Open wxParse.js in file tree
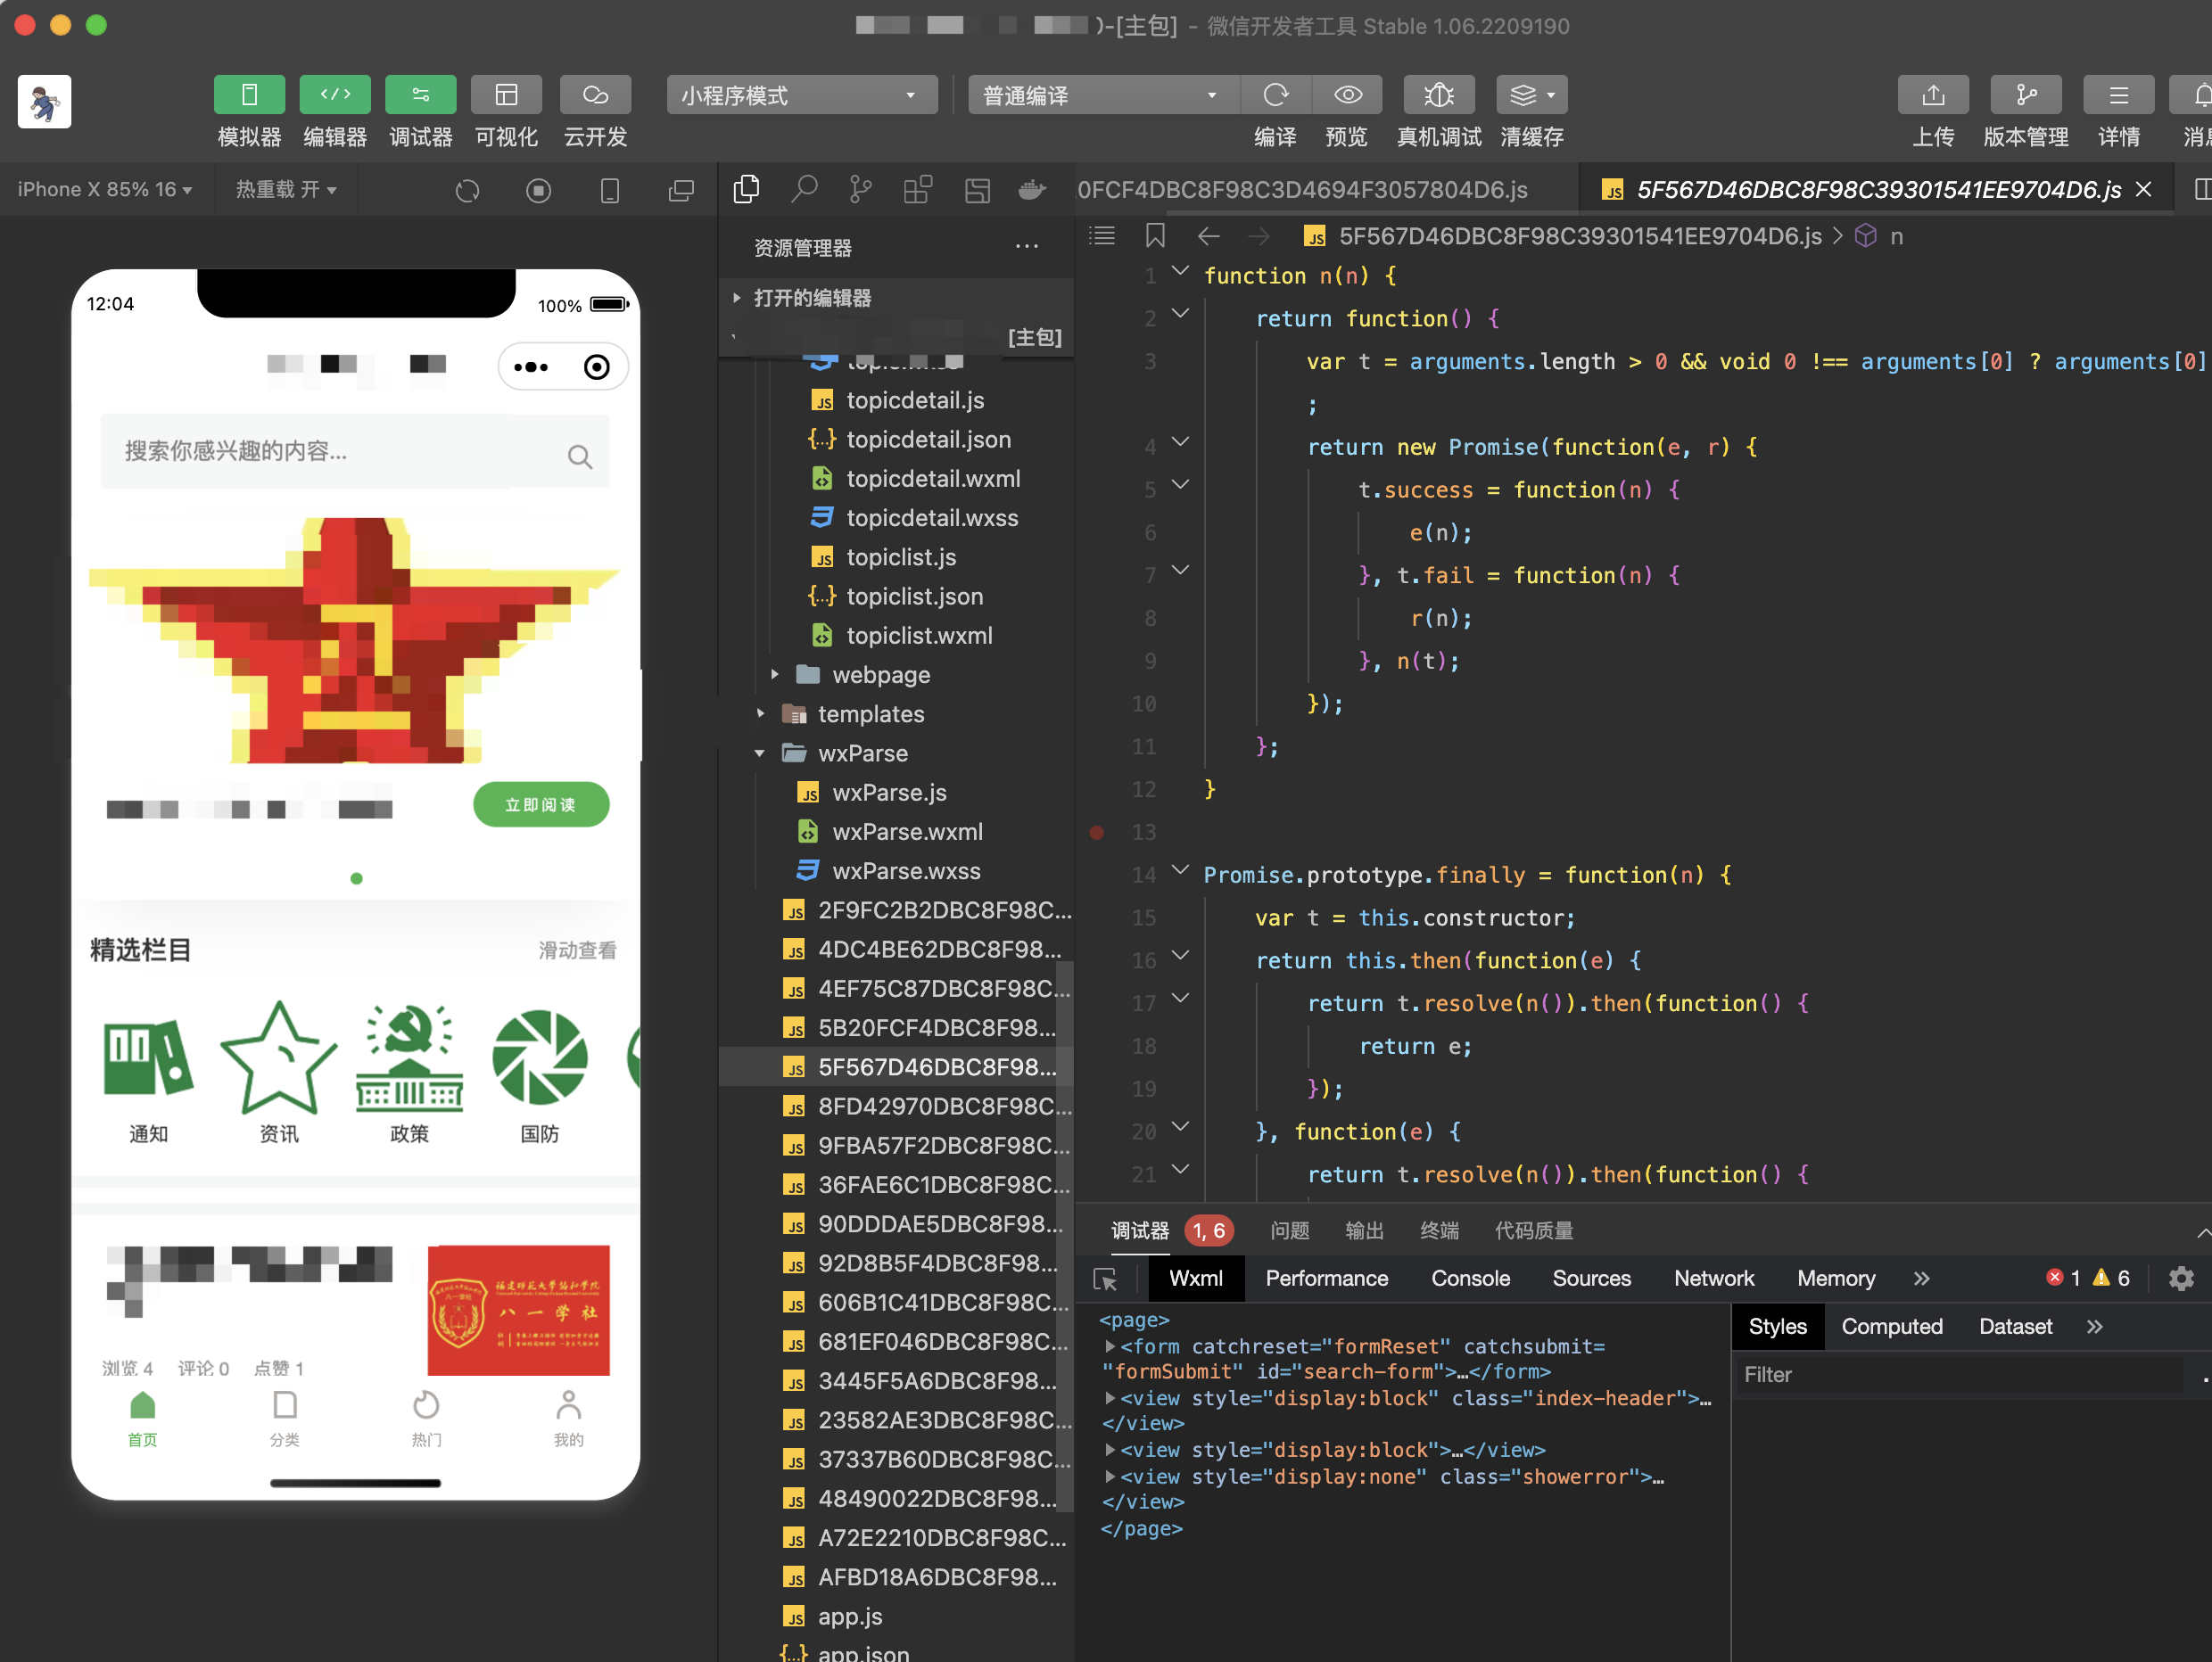The height and width of the screenshot is (1662, 2212). coord(889,793)
